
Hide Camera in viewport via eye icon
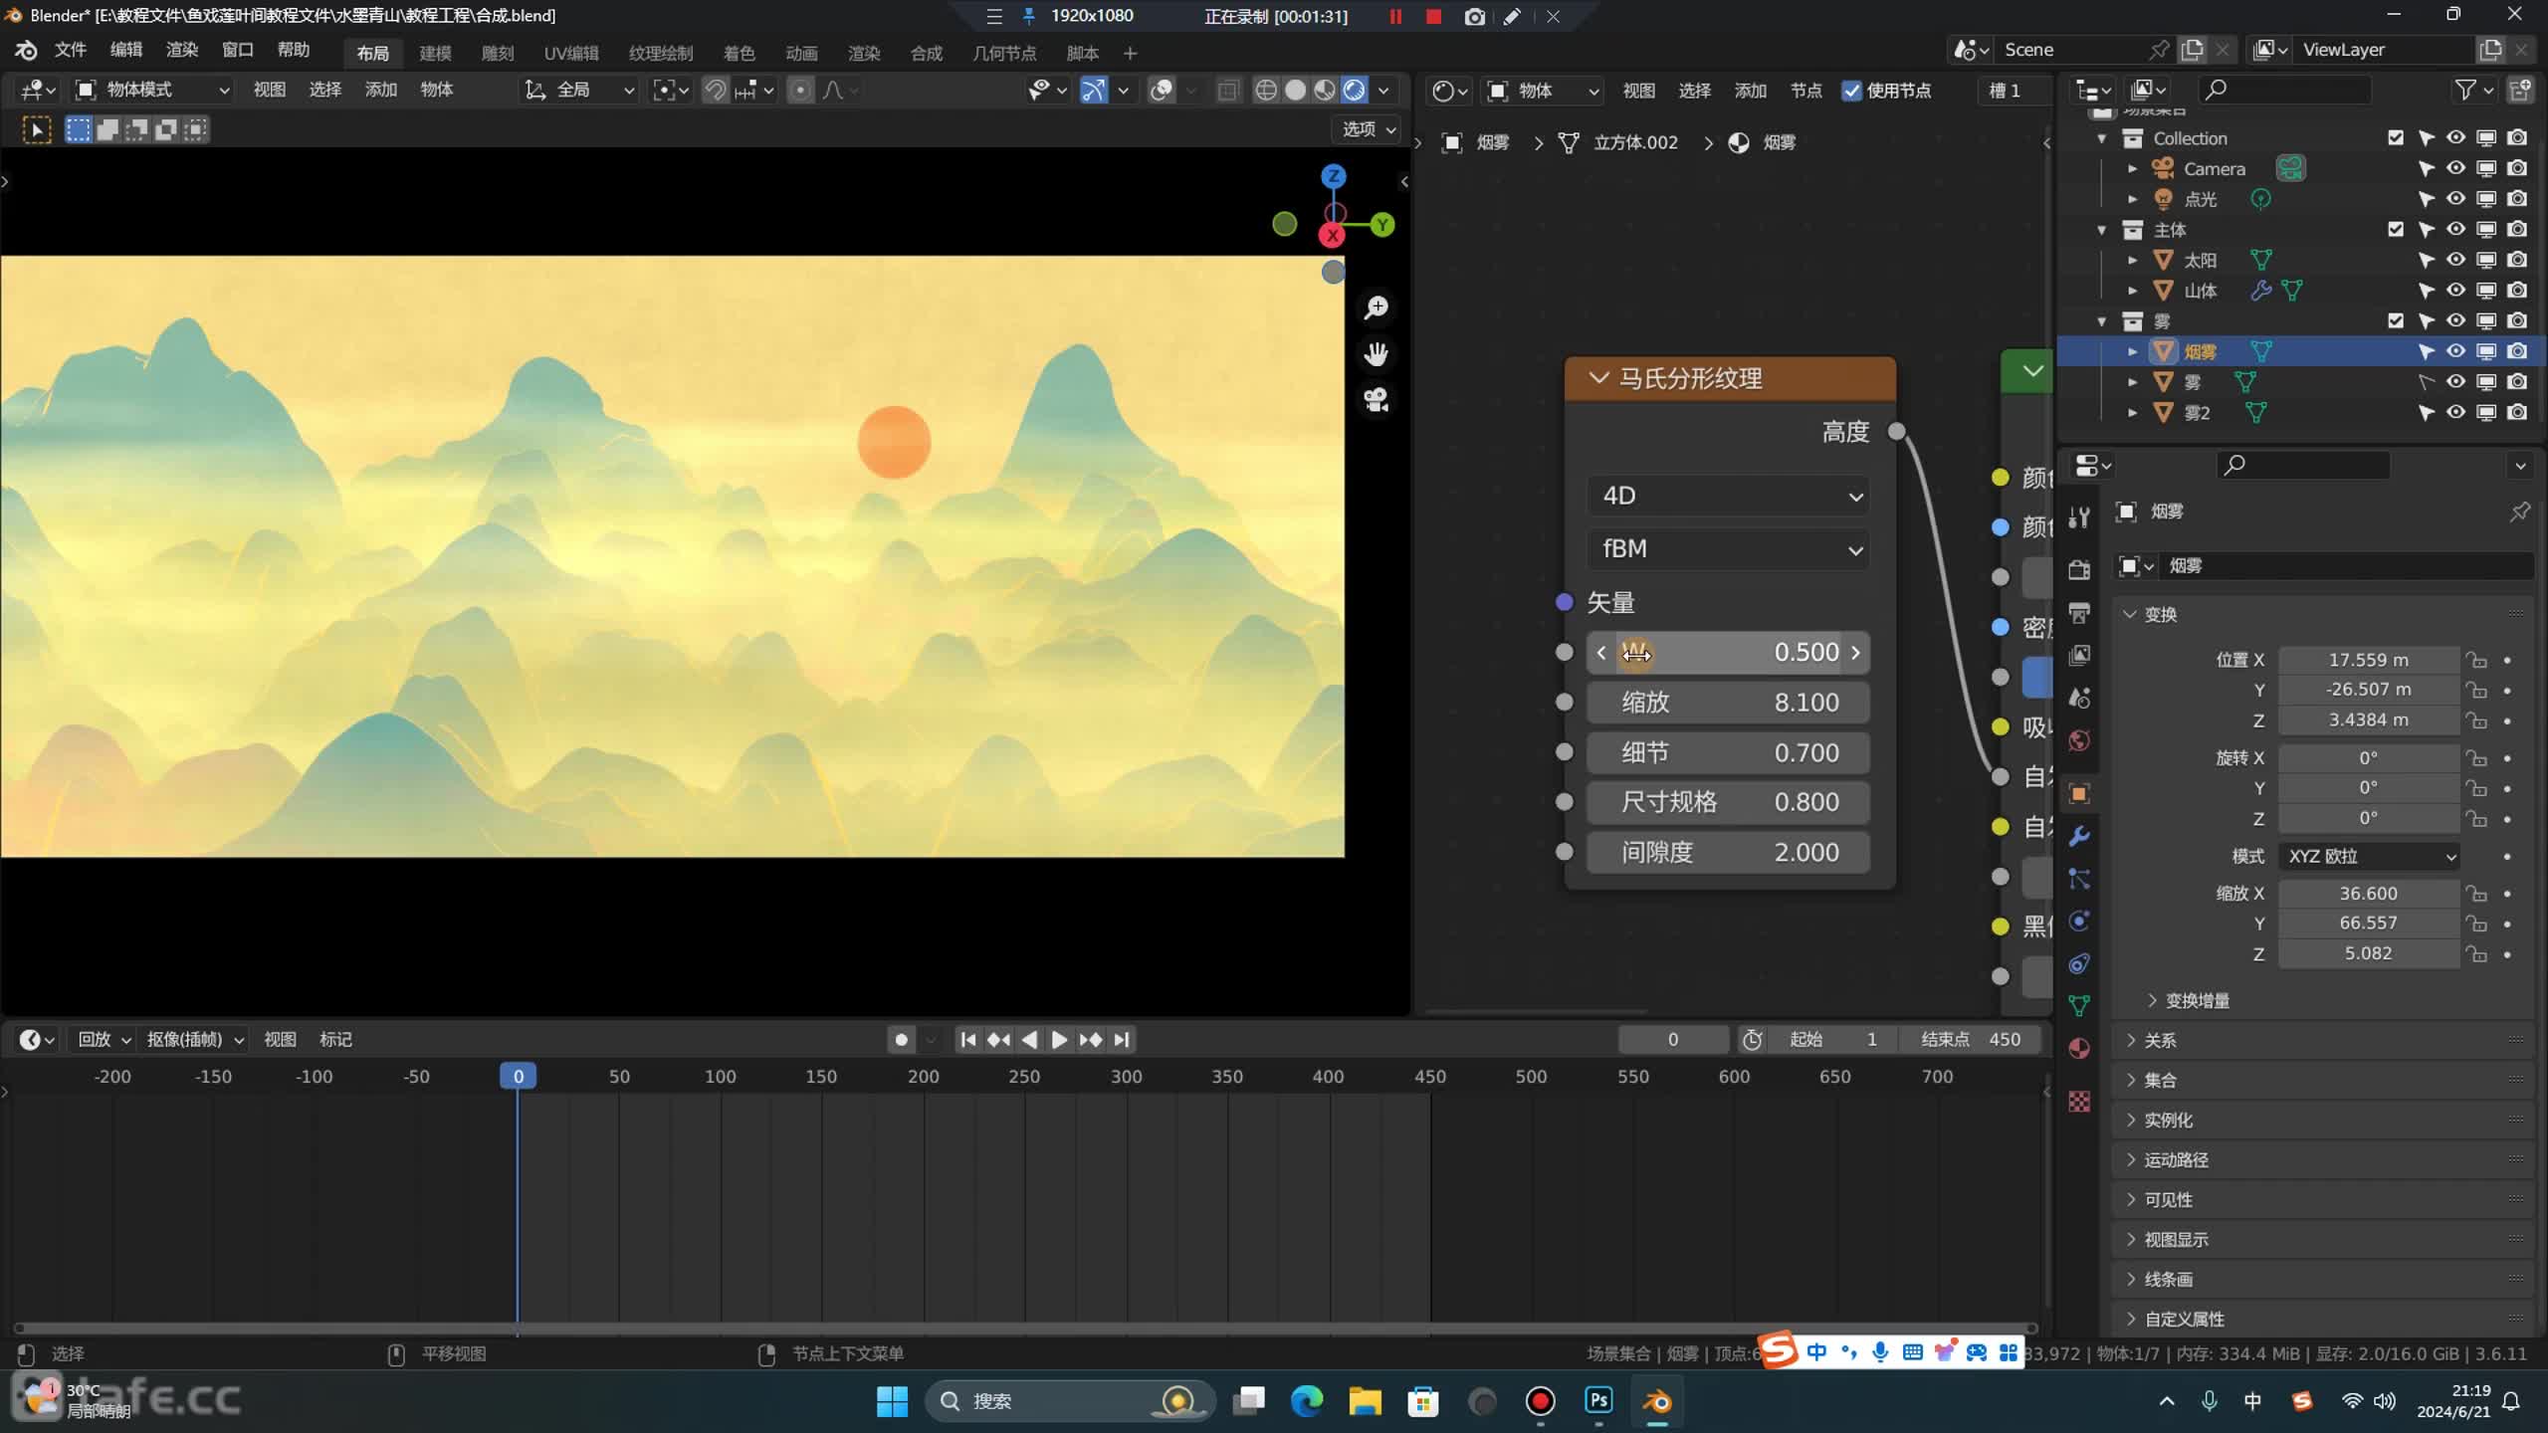tap(2456, 168)
